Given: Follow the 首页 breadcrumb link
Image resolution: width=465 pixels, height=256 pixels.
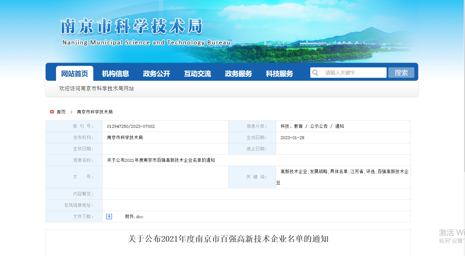Looking at the screenshot, I should (x=61, y=112).
